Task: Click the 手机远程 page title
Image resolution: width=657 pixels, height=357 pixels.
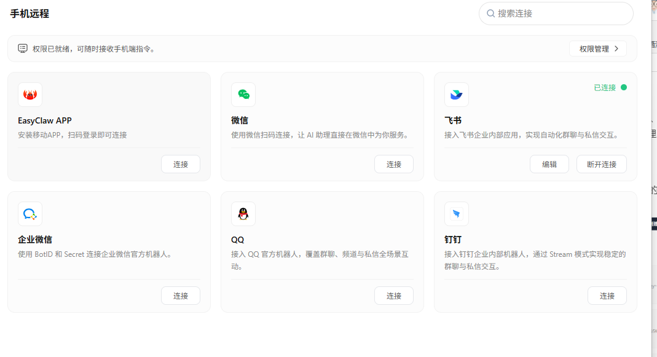Action: 30,14
